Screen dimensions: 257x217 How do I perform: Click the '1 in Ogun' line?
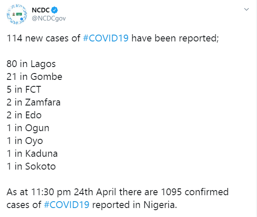[x=28, y=128]
